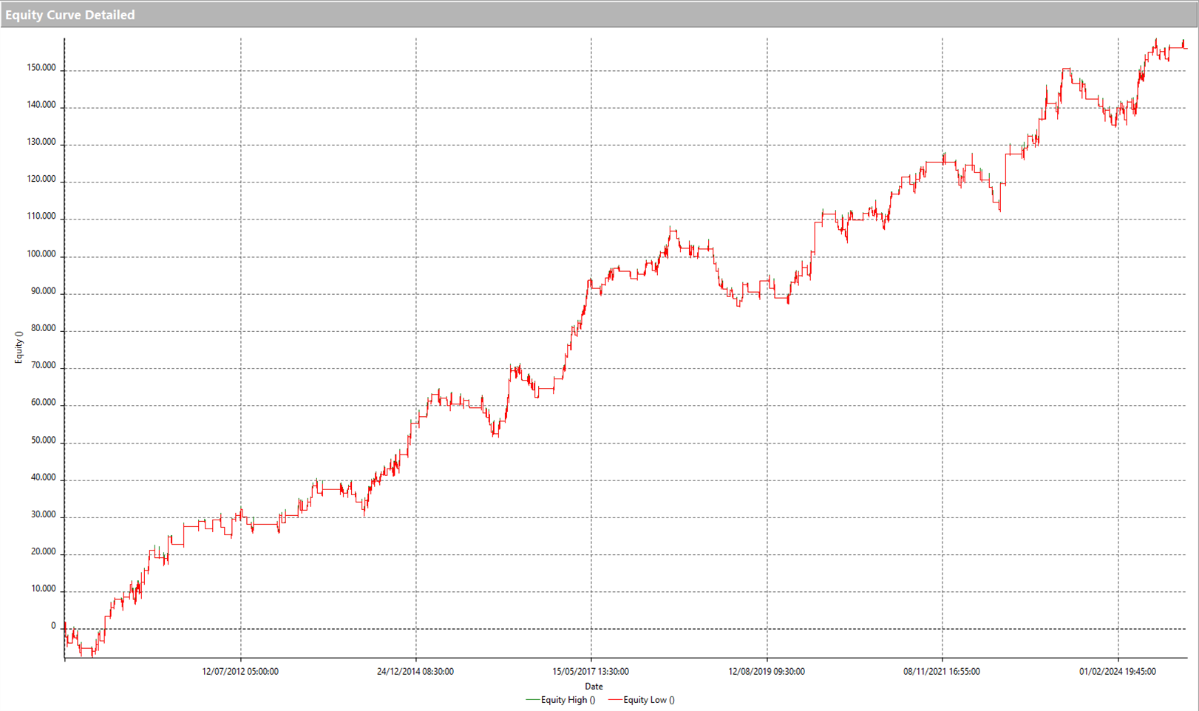Select the 15/05/2017 13:30:00 date tick label
Screen dimensions: 1199x711
coord(591,672)
